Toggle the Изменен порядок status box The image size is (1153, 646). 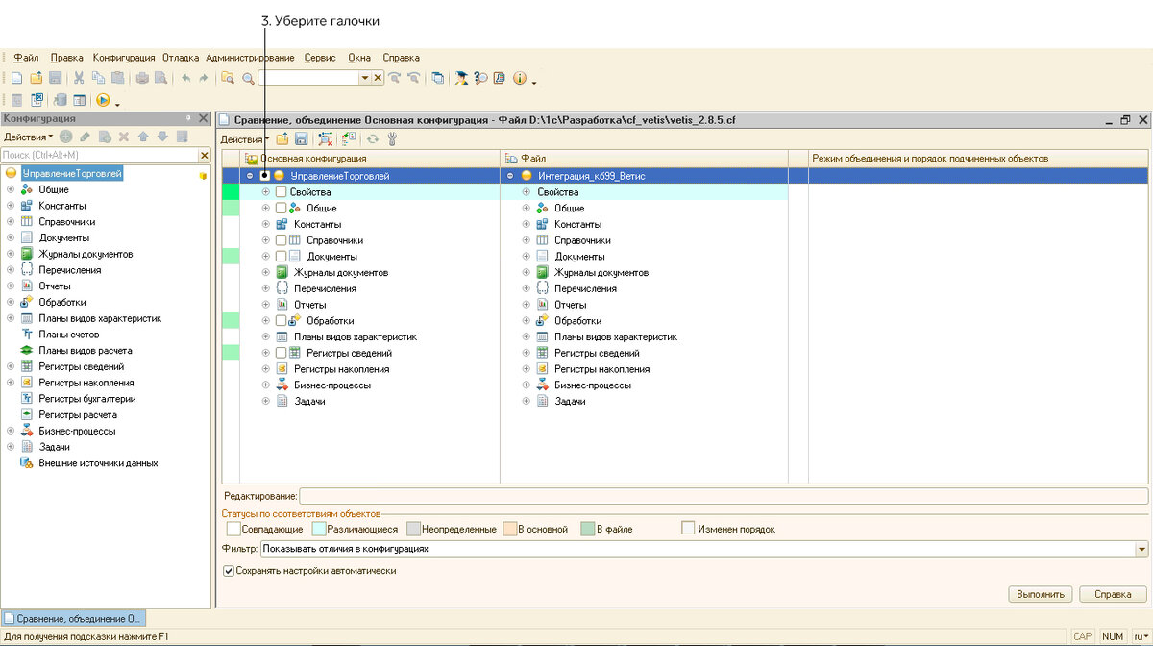point(688,529)
